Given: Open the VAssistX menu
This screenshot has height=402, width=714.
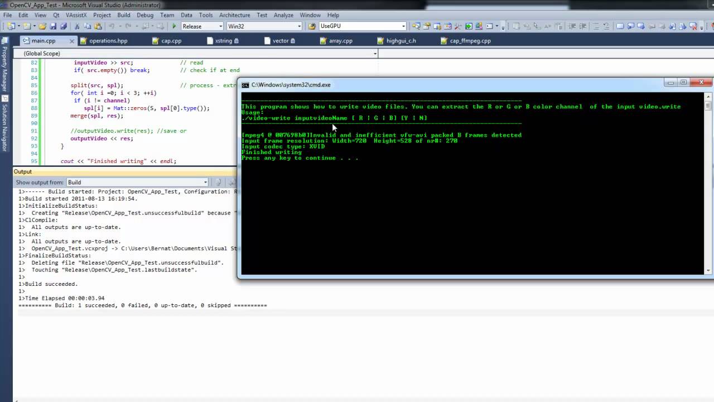Looking at the screenshot, I should tap(76, 15).
